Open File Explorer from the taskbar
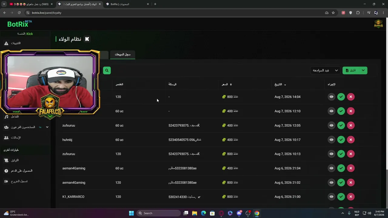 pyautogui.click(x=194, y=213)
